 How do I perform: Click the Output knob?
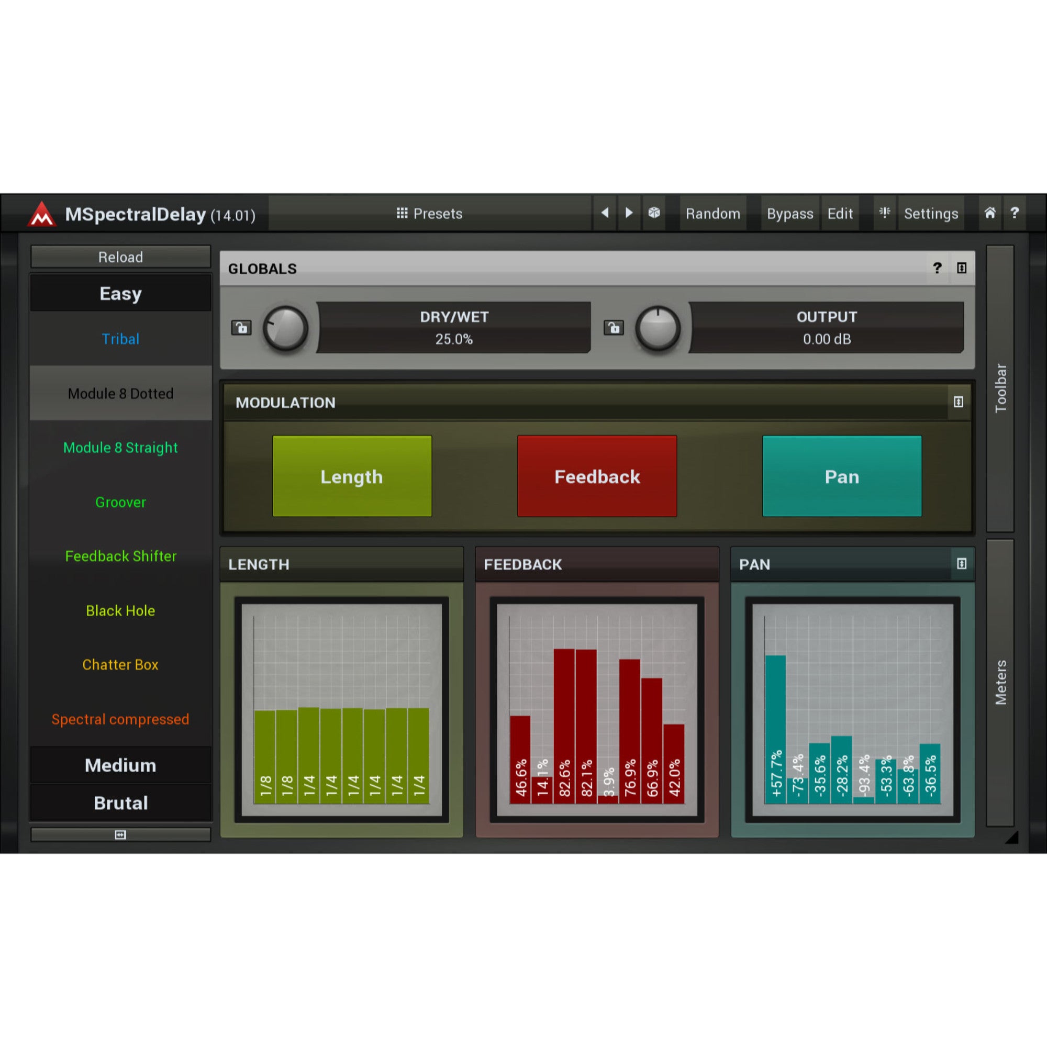click(x=658, y=328)
